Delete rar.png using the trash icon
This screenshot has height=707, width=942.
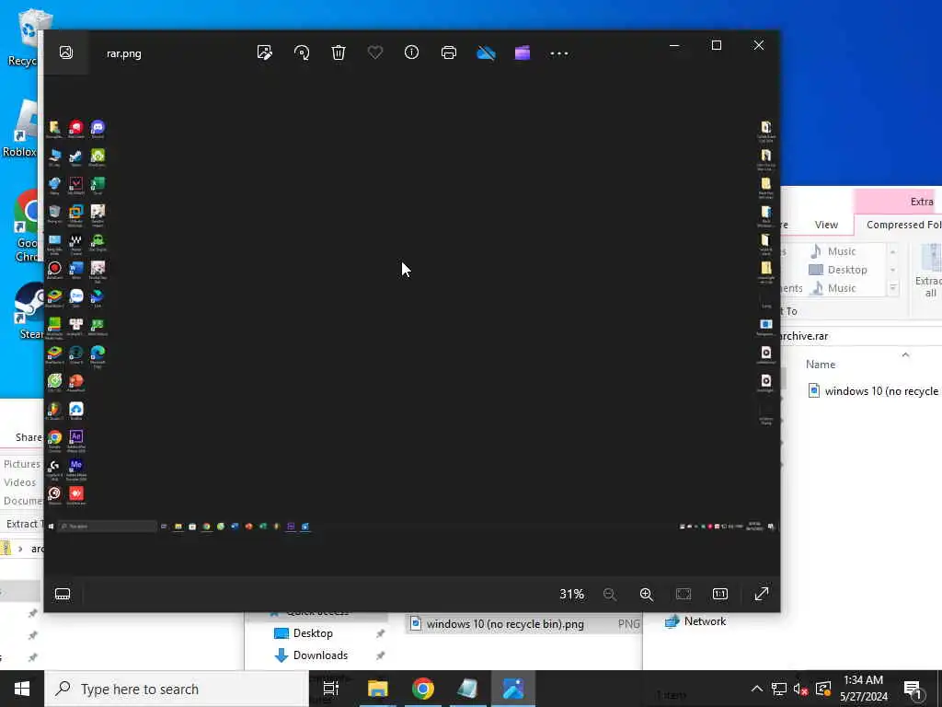pyautogui.click(x=339, y=52)
